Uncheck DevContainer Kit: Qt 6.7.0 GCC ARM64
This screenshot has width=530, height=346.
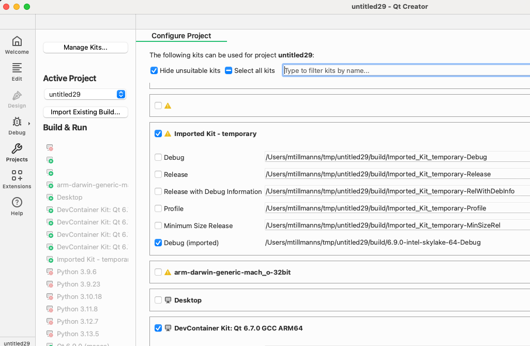point(158,328)
